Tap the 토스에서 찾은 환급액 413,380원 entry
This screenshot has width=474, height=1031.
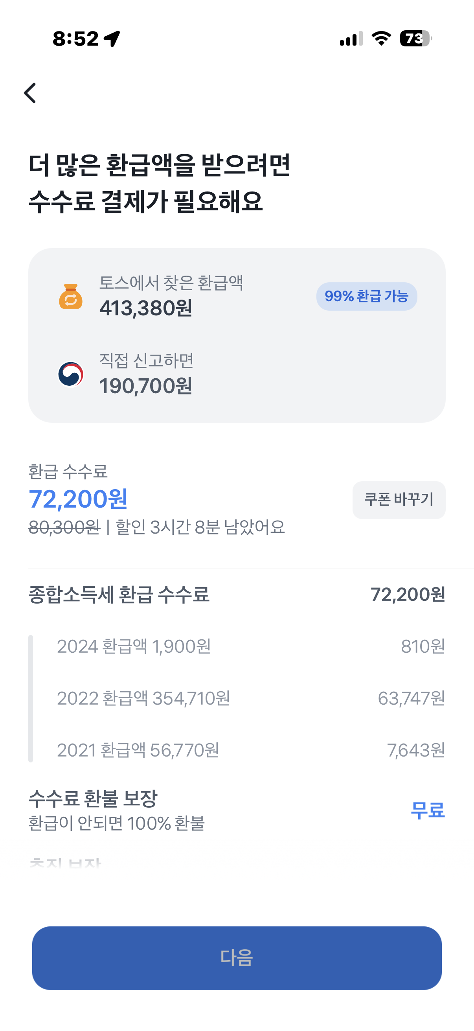[x=171, y=296]
